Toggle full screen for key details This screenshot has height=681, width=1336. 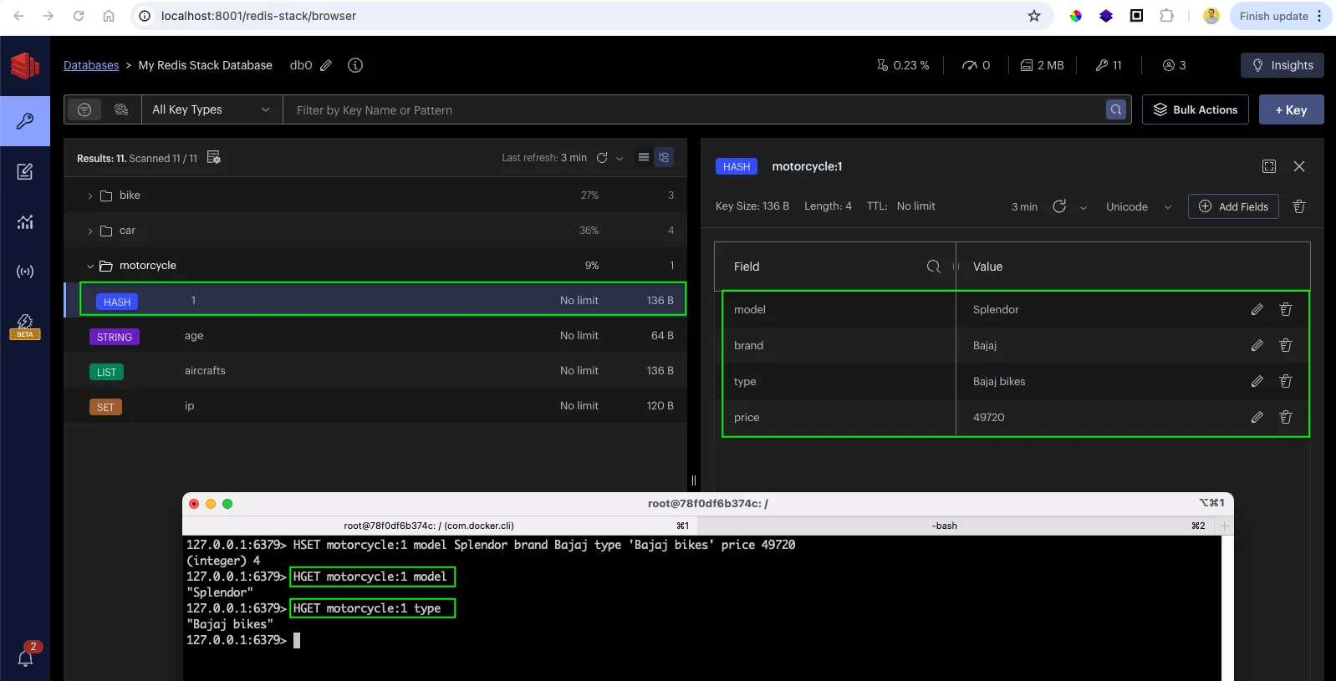tap(1269, 166)
